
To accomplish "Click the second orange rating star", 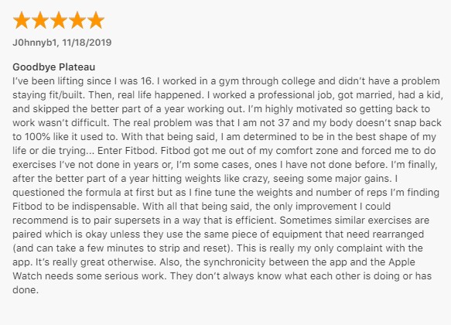I will (40, 20).
